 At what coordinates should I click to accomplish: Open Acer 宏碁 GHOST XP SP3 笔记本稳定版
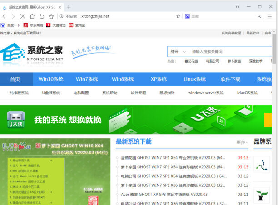164,195
